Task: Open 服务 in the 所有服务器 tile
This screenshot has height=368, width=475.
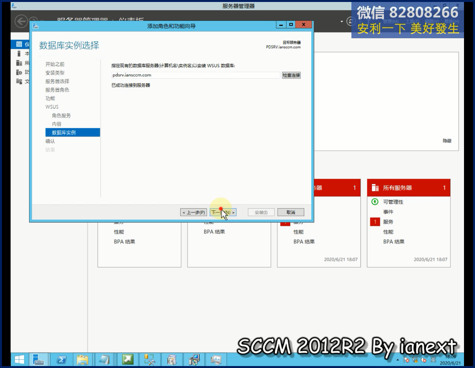Action: click(x=388, y=222)
